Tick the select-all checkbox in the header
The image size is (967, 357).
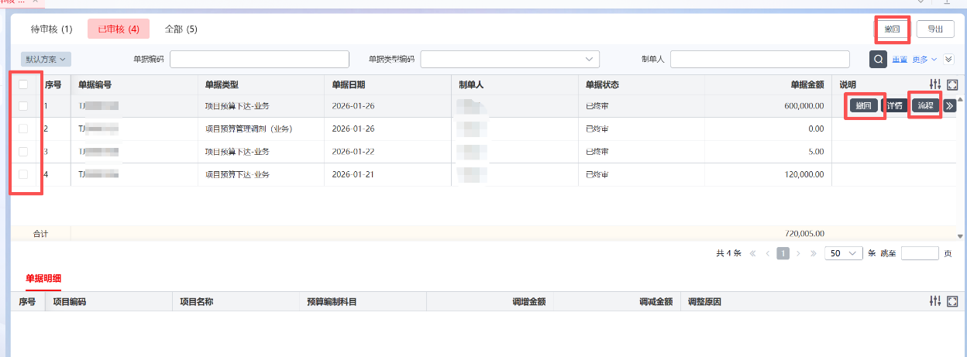(x=23, y=84)
